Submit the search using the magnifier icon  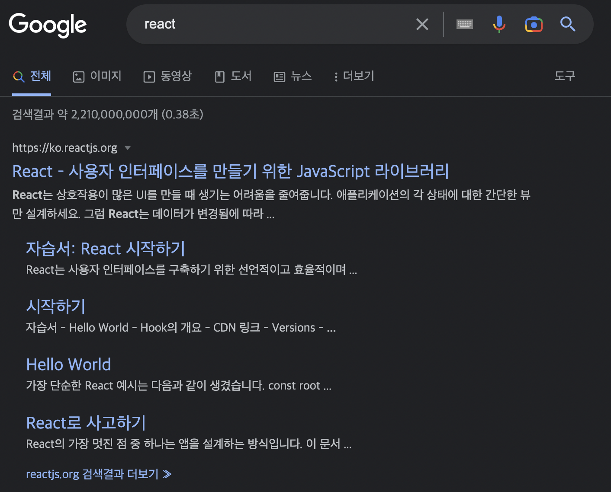[568, 24]
